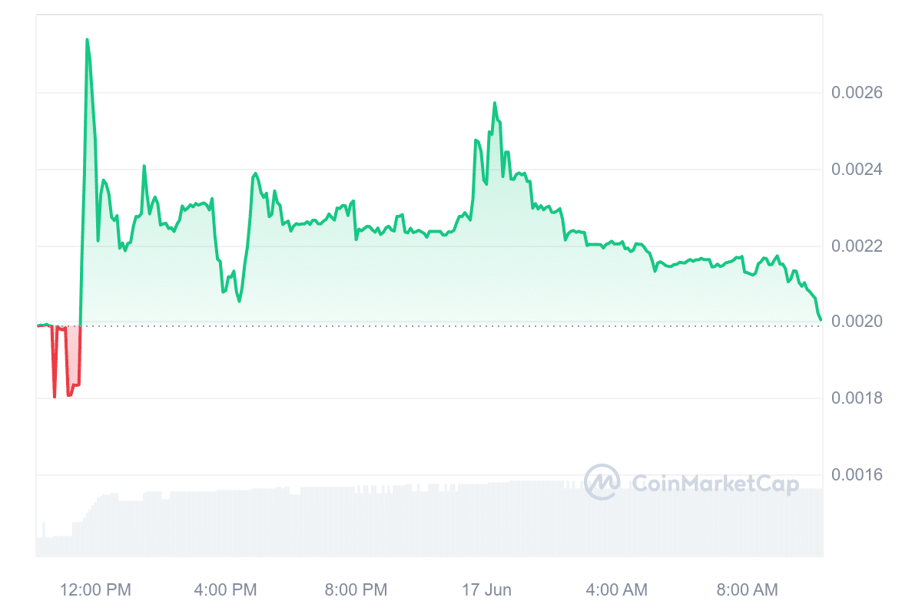Select the 0.0024 price axis label

[857, 170]
